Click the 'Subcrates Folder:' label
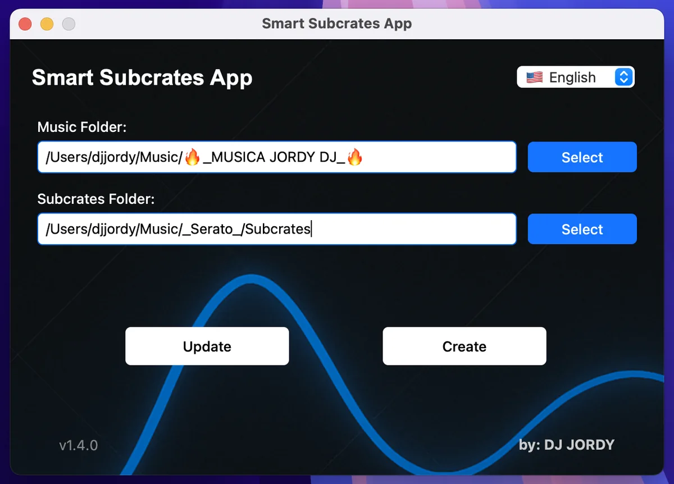This screenshot has width=674, height=484. (96, 199)
